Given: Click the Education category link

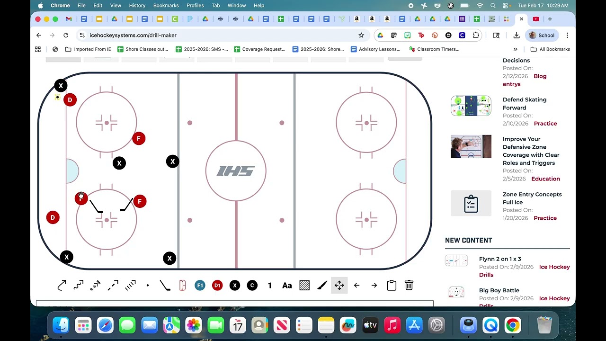Looking at the screenshot, I should point(545,179).
